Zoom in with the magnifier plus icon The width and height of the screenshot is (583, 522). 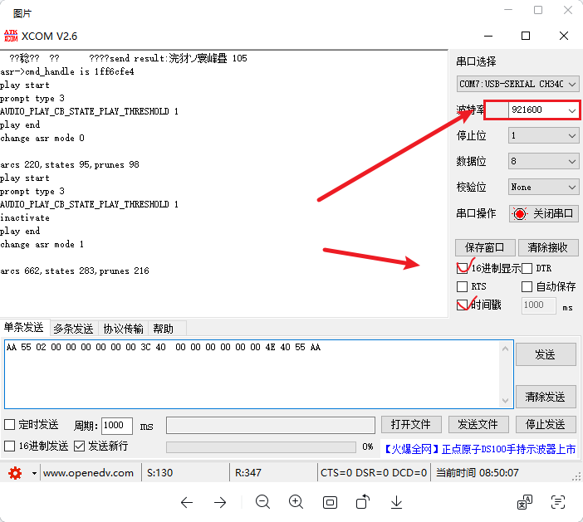pyautogui.click(x=296, y=502)
